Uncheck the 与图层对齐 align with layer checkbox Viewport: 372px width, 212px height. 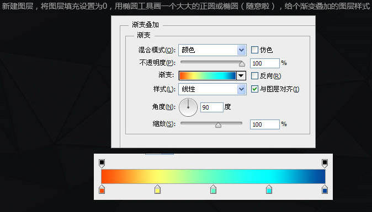[254, 89]
